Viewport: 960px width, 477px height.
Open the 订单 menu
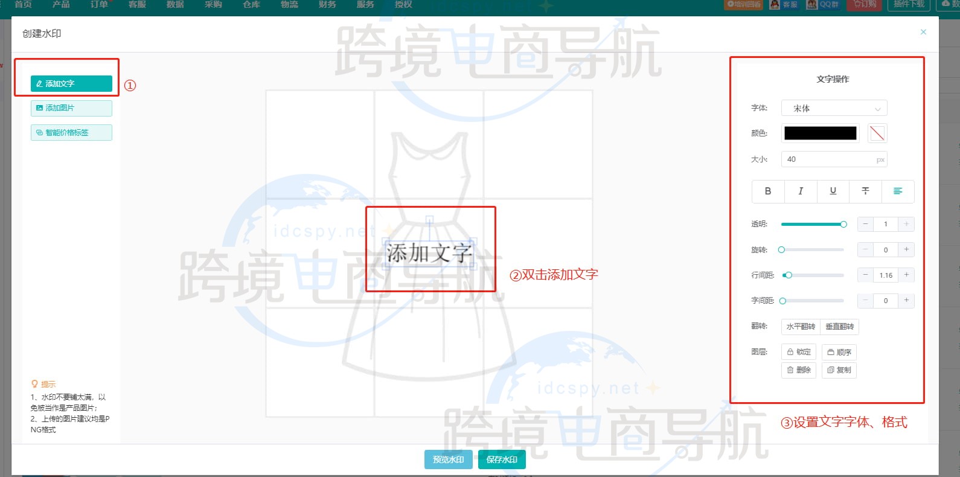tap(99, 4)
